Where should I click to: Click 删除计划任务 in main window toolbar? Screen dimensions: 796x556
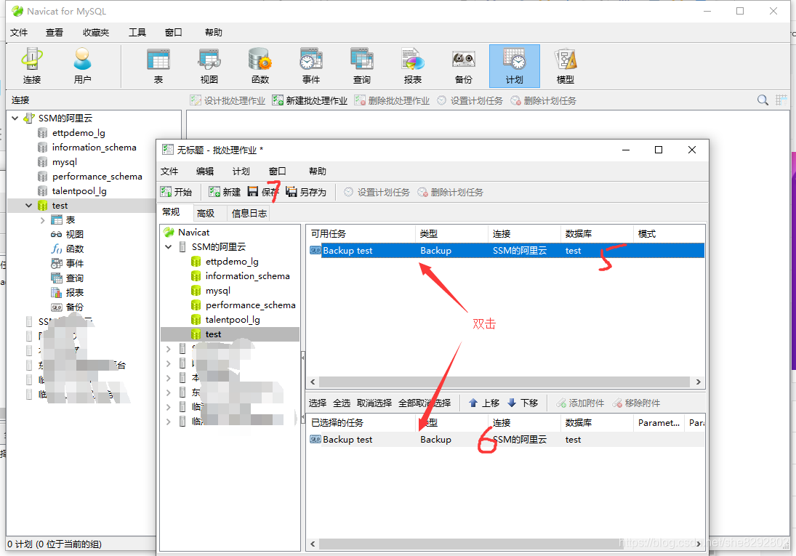coord(543,100)
